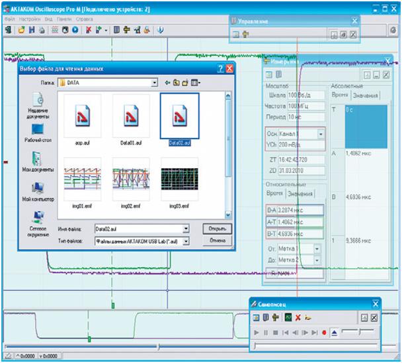This screenshot has width=402, height=363.
Task: Select the Значения tab under Относительные
Action: point(300,194)
